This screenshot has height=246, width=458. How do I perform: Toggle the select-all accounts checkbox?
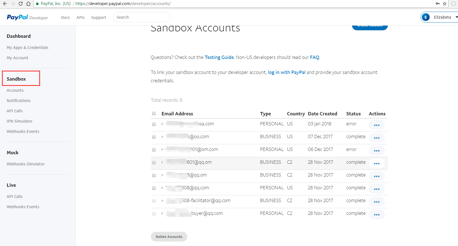click(x=154, y=113)
